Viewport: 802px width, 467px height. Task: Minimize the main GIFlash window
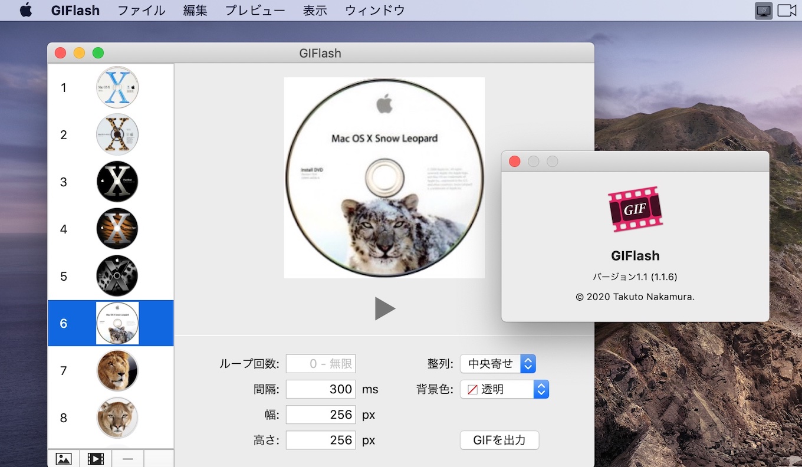[x=79, y=53]
